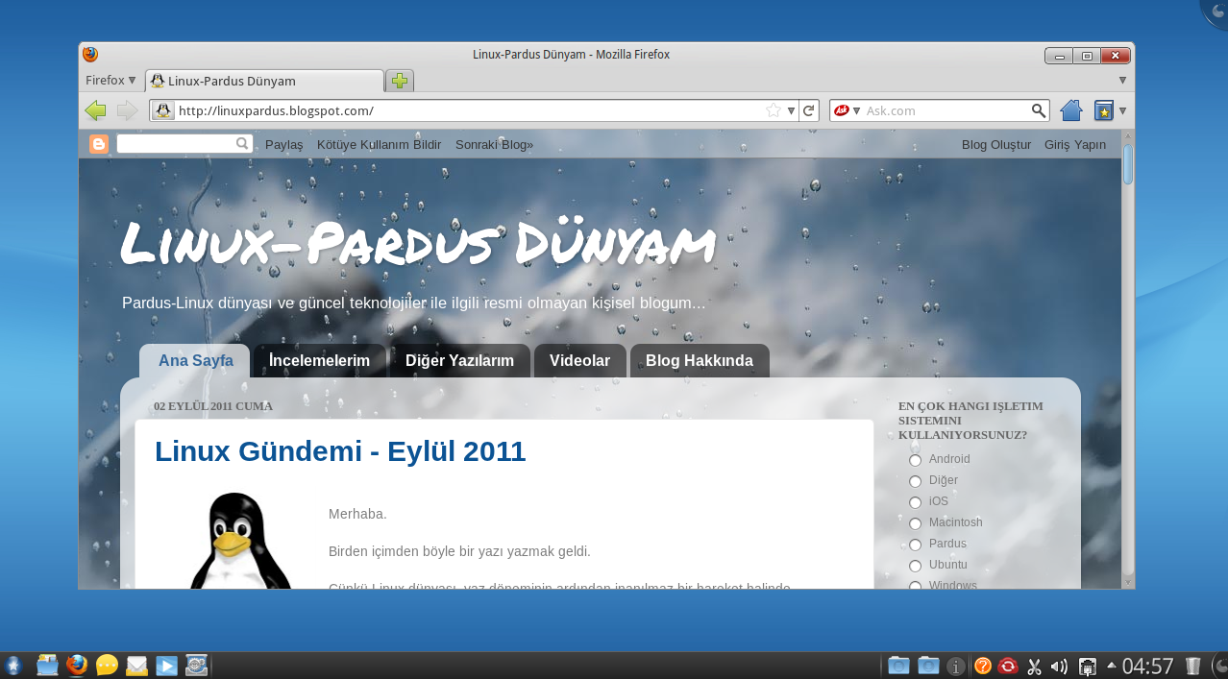Screen dimensions: 1228x679
Task: Click the Ask.com search magnifier icon
Action: coord(1038,110)
